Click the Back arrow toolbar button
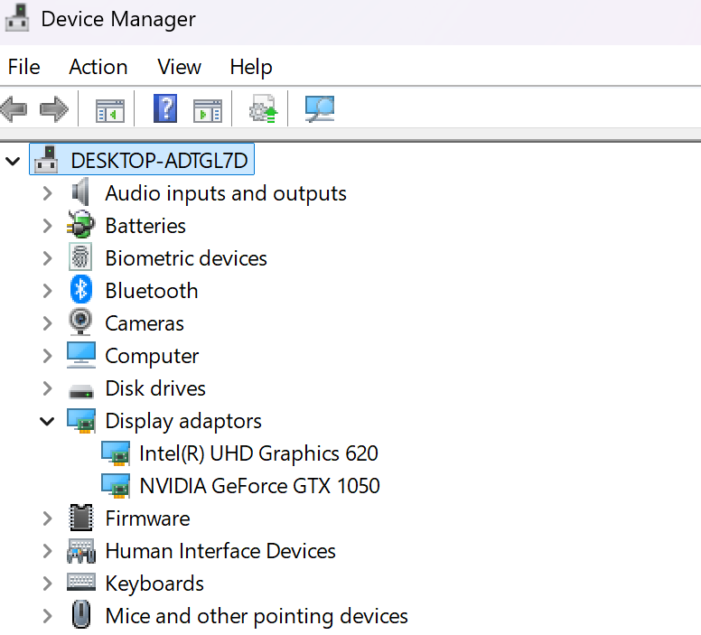Viewport: 701px width, 635px height. point(14,109)
